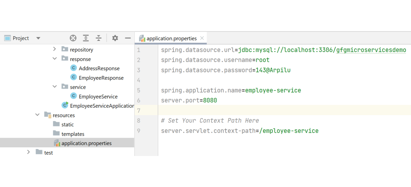
Task: Place cursor on empty line 7
Action: (263, 110)
